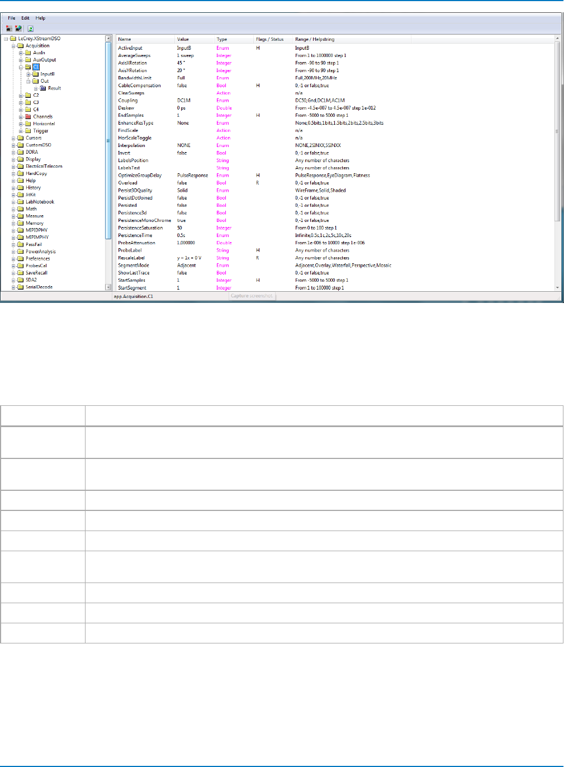Select the ClearSweeps action row
Viewport: 564px width, 767px height.
335,93
